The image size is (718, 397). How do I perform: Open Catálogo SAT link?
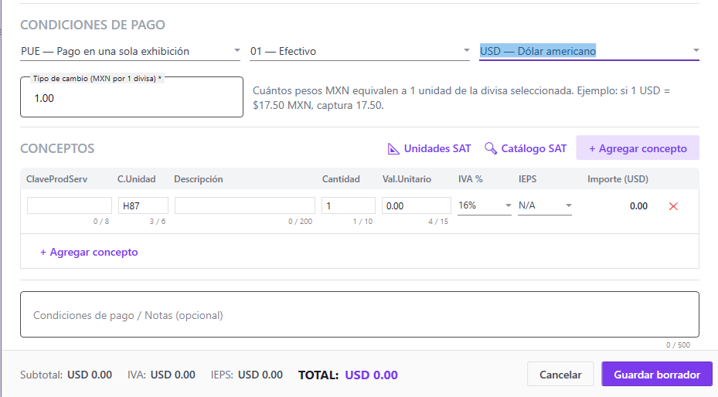526,148
